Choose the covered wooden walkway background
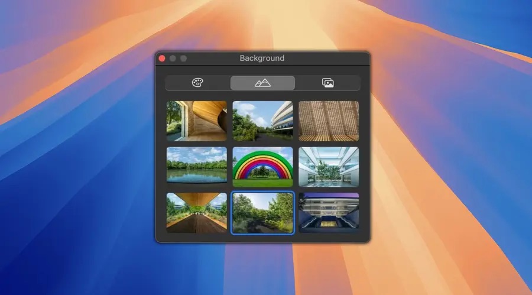Viewport: 532px width, 295px height. tap(197, 212)
